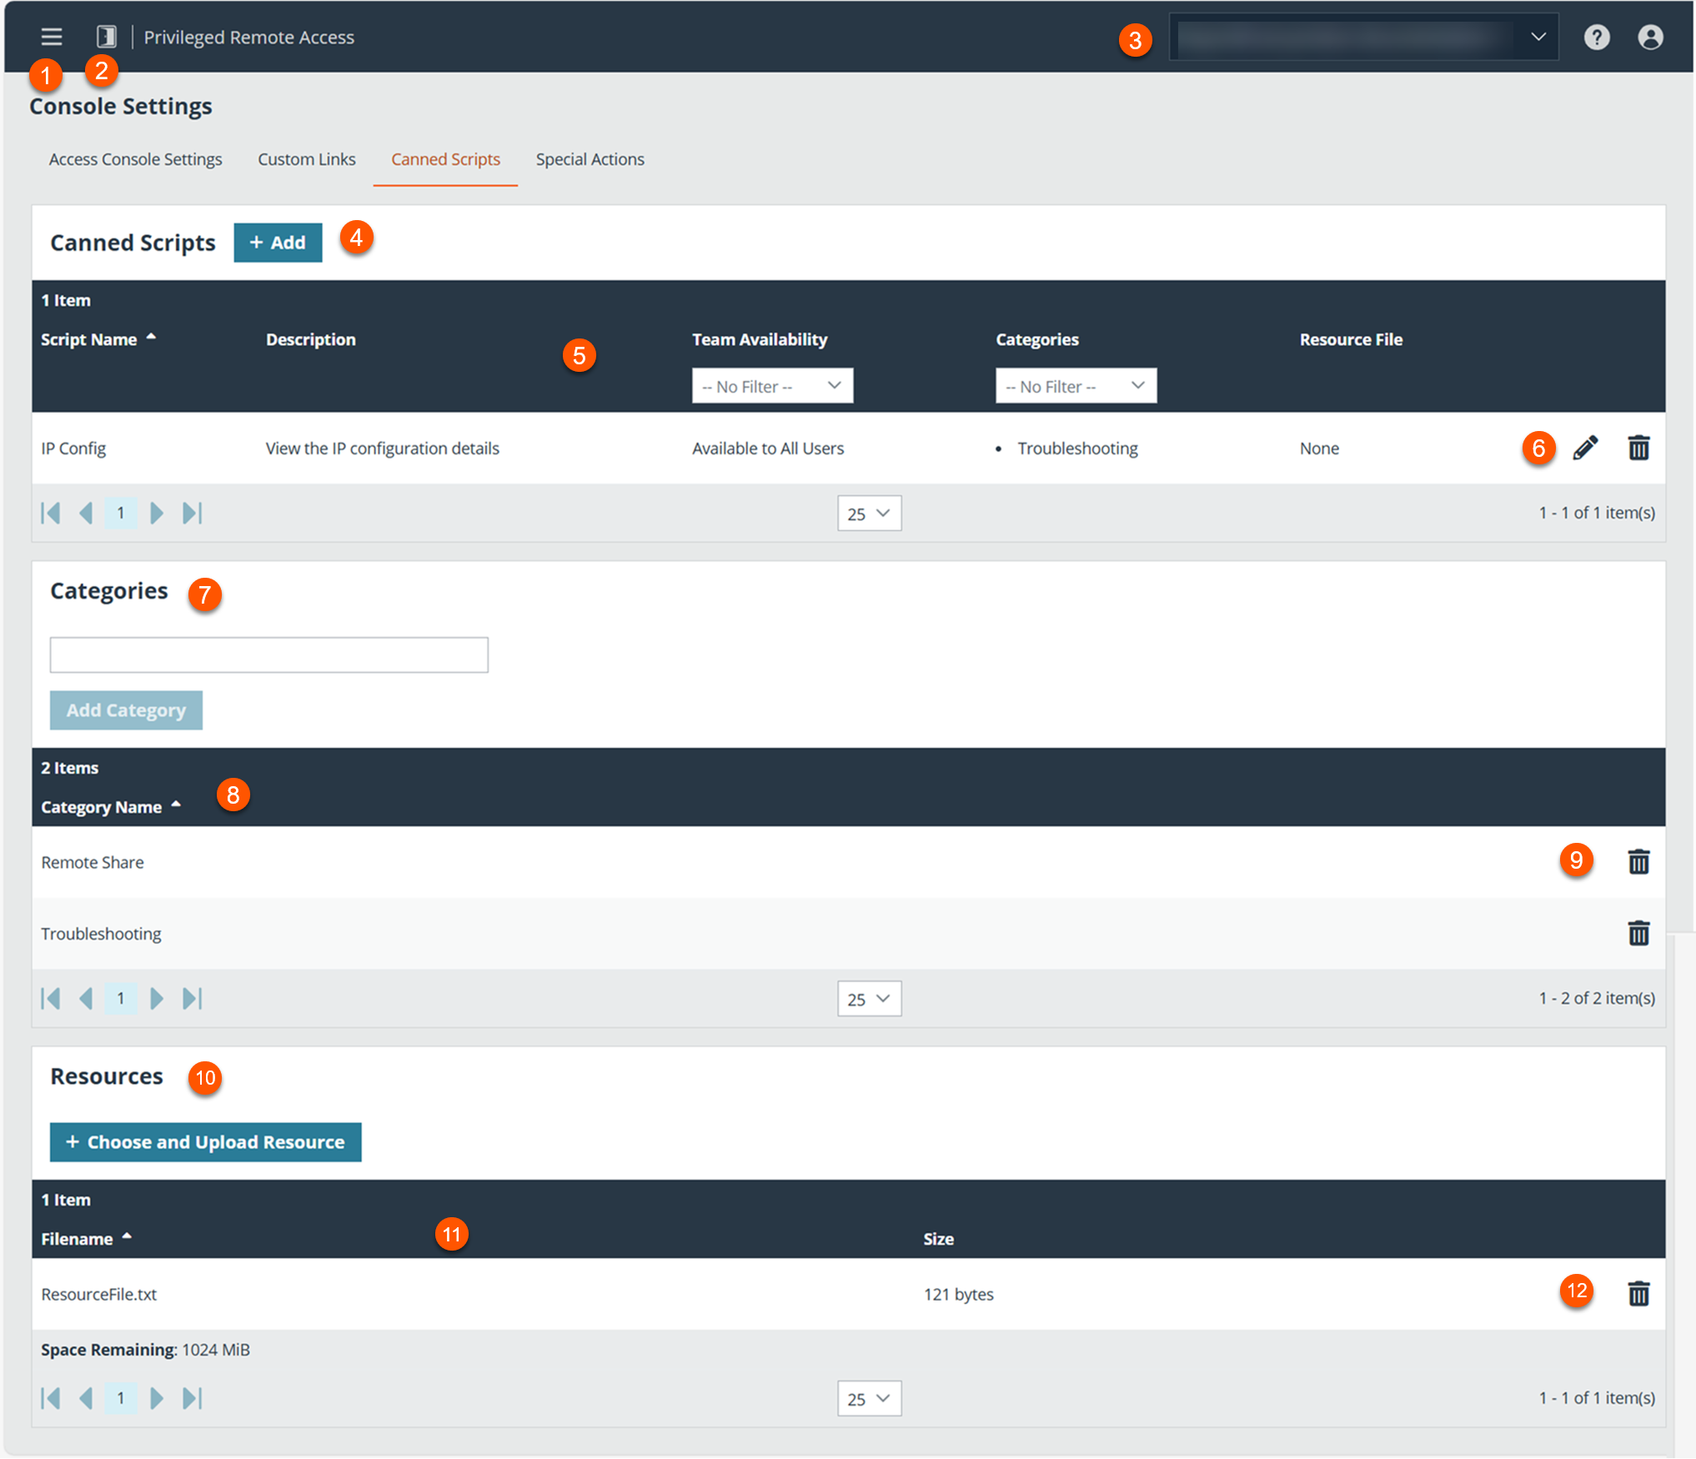Open the top header site dropdown
This screenshot has width=1696, height=1459.
(1363, 38)
